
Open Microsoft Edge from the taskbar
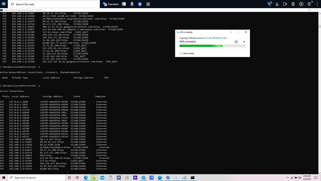(x=86, y=178)
